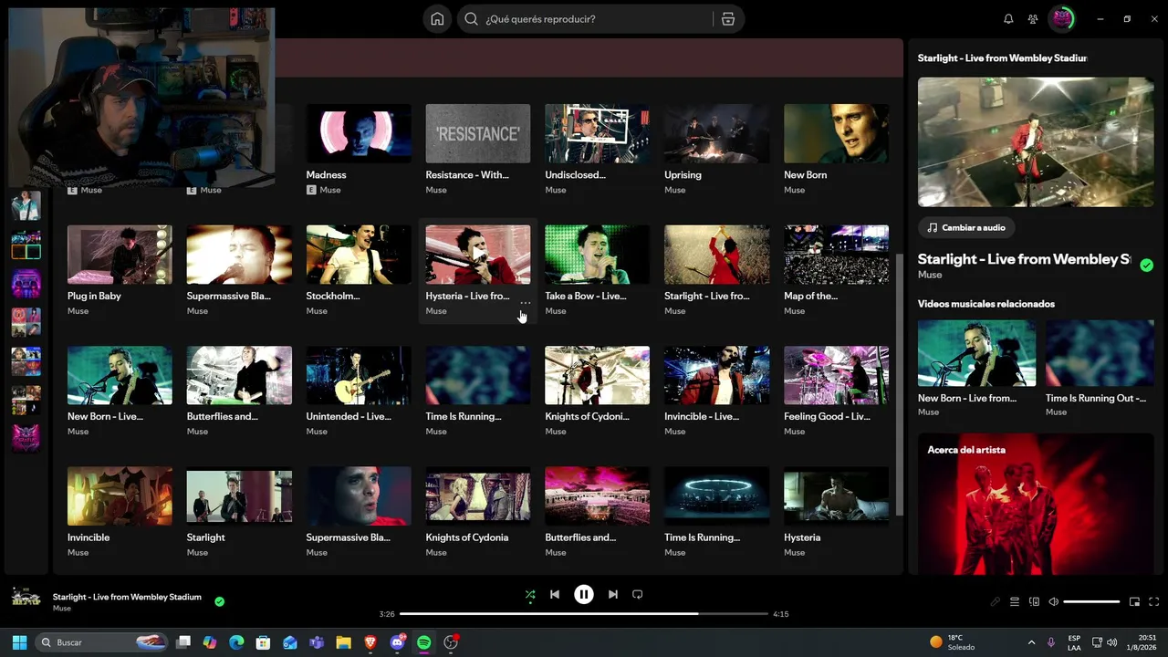Click the 'Starlight - Live from Wembley Stadium' title in the player bar
This screenshot has height=657, width=1168.
click(x=127, y=597)
